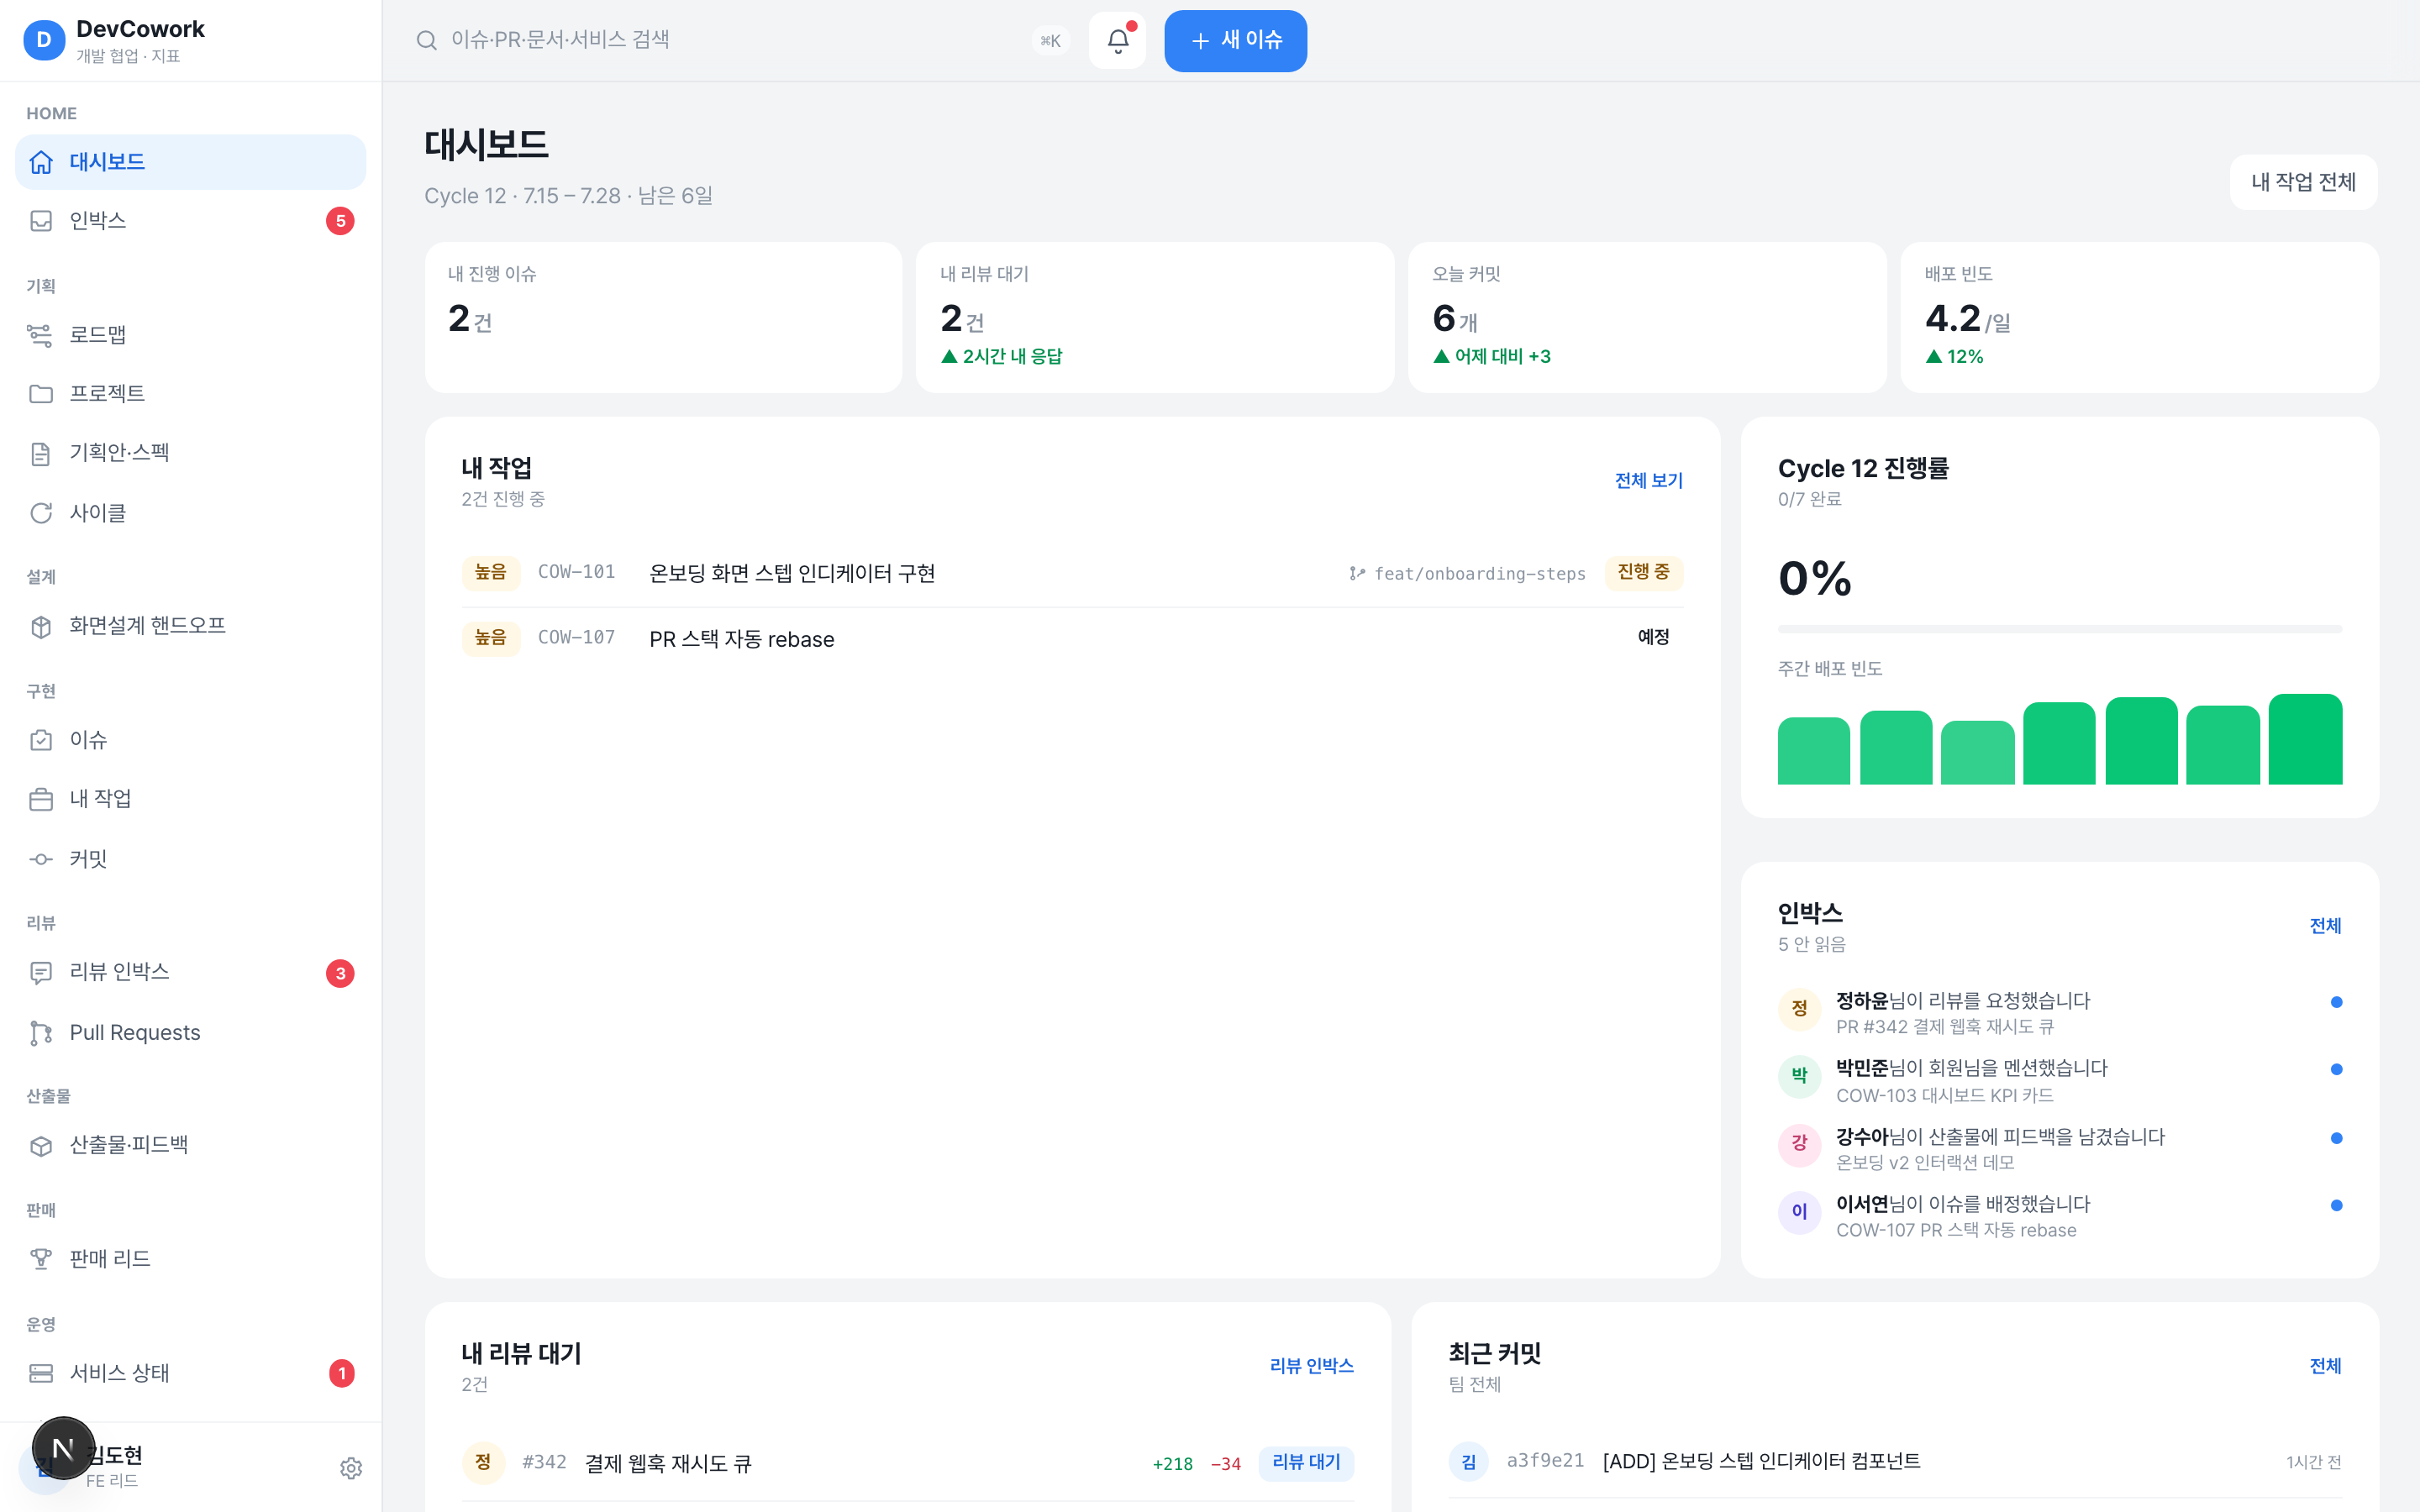
Task: Click 정하윤's avatar in inbox list
Action: point(1799,1008)
